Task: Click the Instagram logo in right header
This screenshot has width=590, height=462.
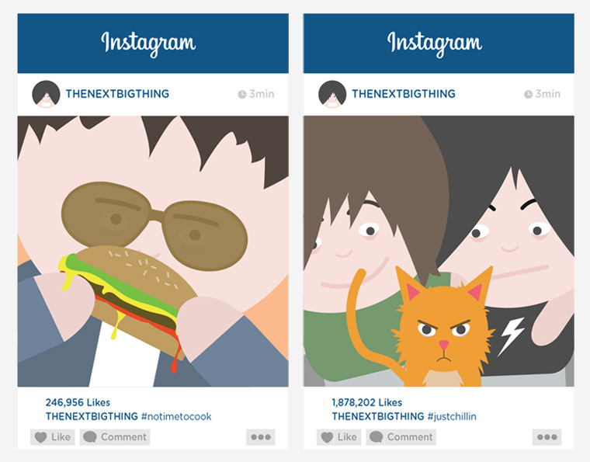Action: [435, 43]
